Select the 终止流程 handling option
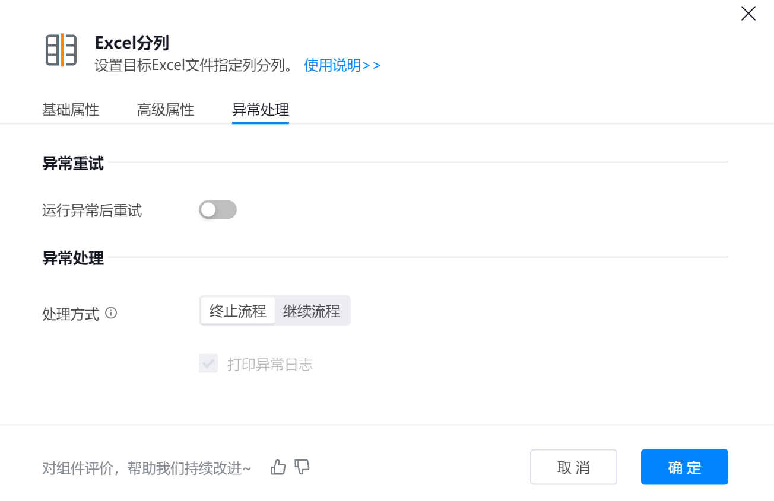This screenshot has width=774, height=501. click(x=238, y=311)
